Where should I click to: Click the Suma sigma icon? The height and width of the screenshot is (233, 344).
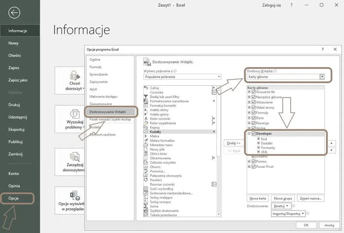click(146, 206)
